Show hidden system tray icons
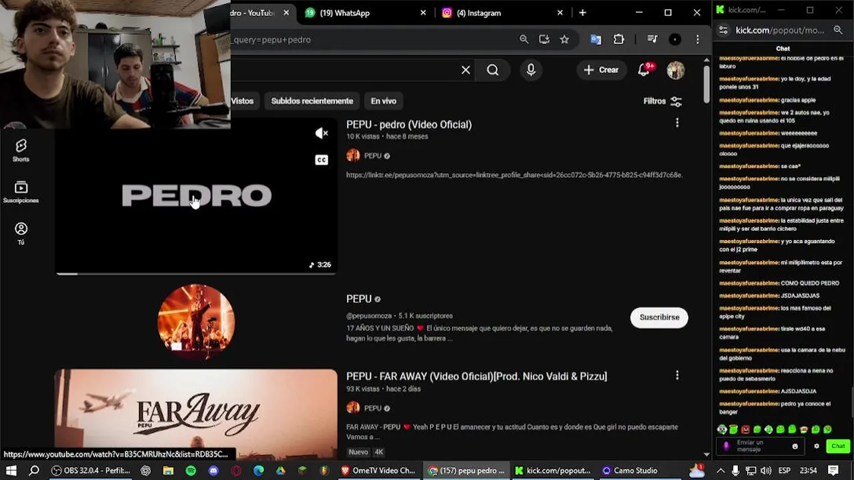This screenshot has height=480, width=854. pyautogui.click(x=721, y=471)
